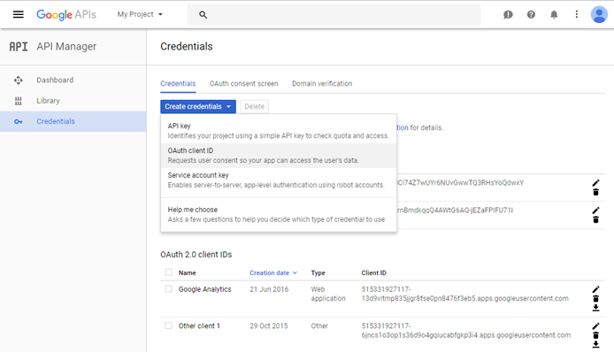Switch to the Credentials tab

178,83
